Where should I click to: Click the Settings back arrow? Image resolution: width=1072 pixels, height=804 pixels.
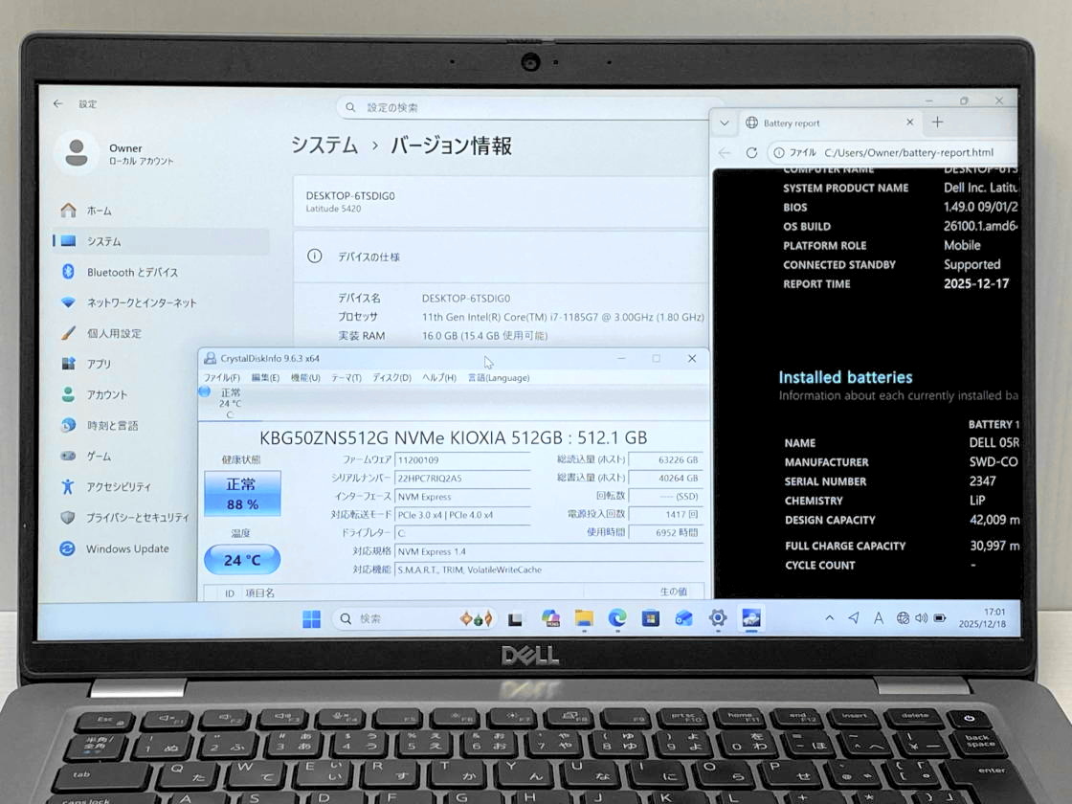[x=58, y=103]
